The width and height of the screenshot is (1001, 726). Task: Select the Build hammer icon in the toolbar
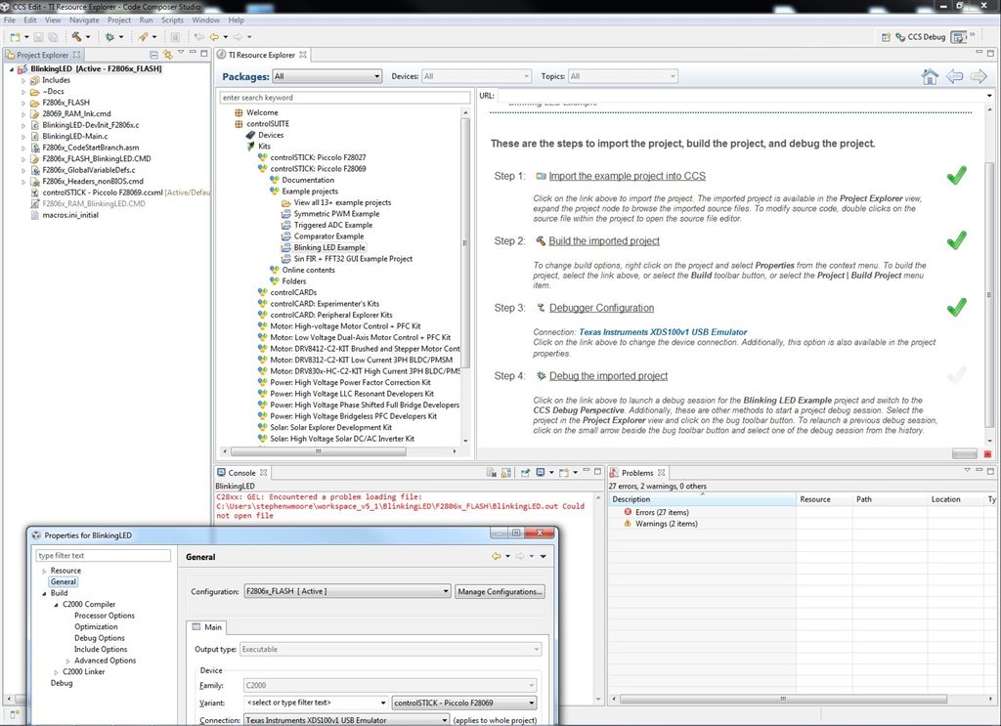click(76, 37)
